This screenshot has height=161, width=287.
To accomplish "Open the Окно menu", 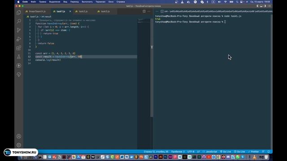I will pyautogui.click(x=111, y=2).
